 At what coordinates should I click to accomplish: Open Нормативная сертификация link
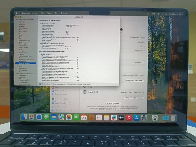point(130,107)
